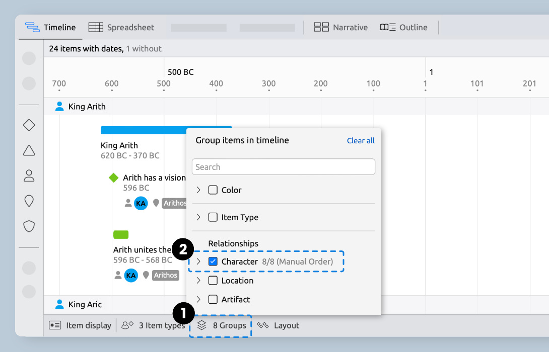This screenshot has height=352, width=549.
Task: Click the '620 BC - 370 BC' date text
Action: click(x=130, y=155)
